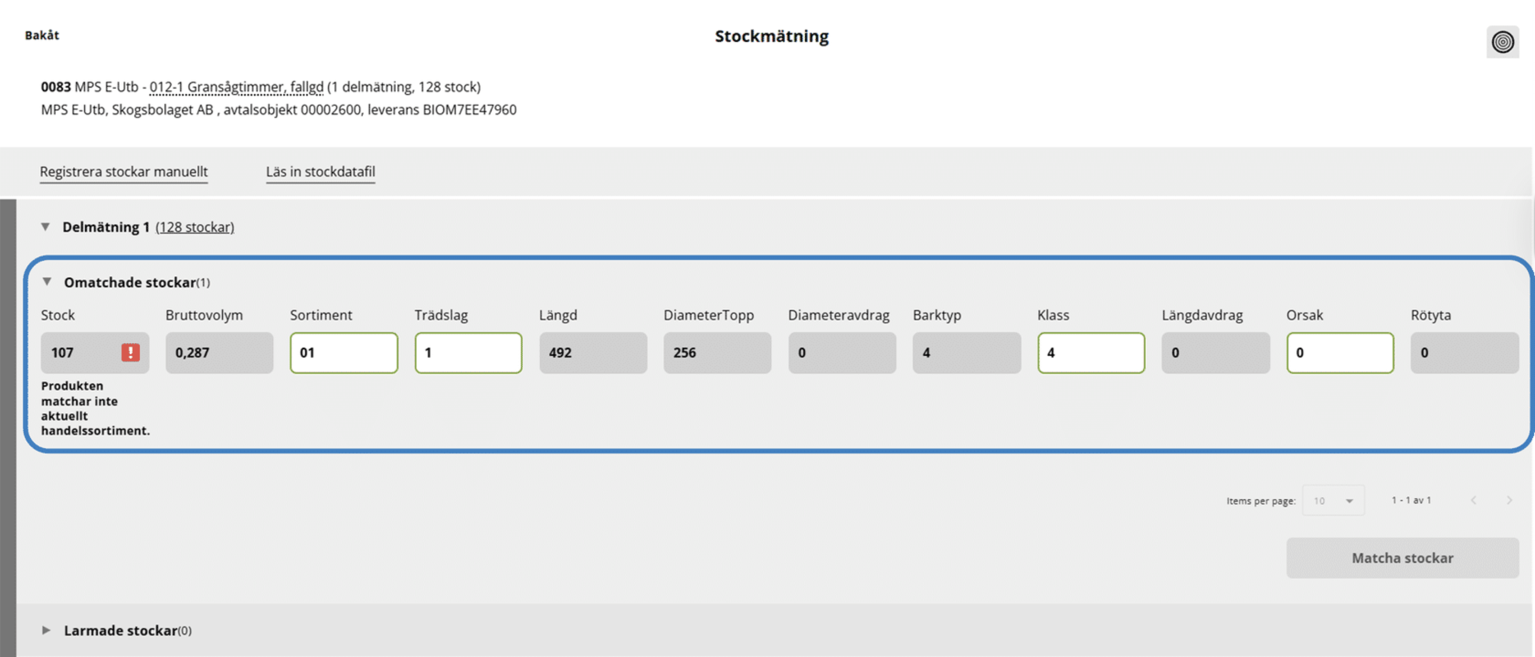Click the Orsak input field
This screenshot has height=657, width=1535.
pyautogui.click(x=1340, y=353)
